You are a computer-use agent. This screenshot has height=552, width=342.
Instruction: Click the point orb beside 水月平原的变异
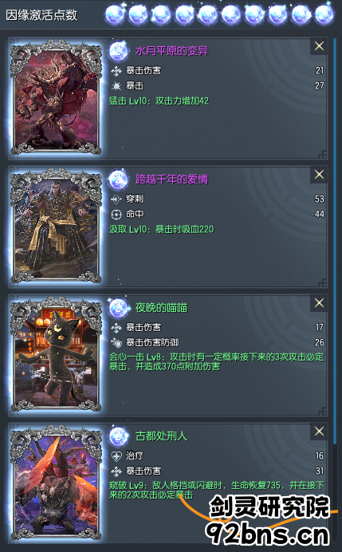click(x=118, y=51)
